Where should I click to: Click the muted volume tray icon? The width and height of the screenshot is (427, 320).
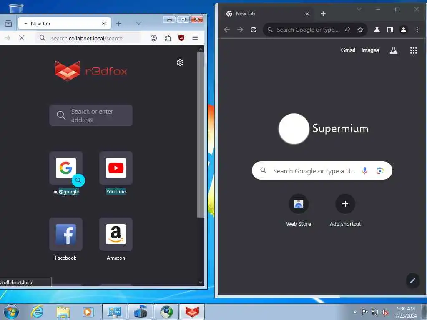coord(385,312)
